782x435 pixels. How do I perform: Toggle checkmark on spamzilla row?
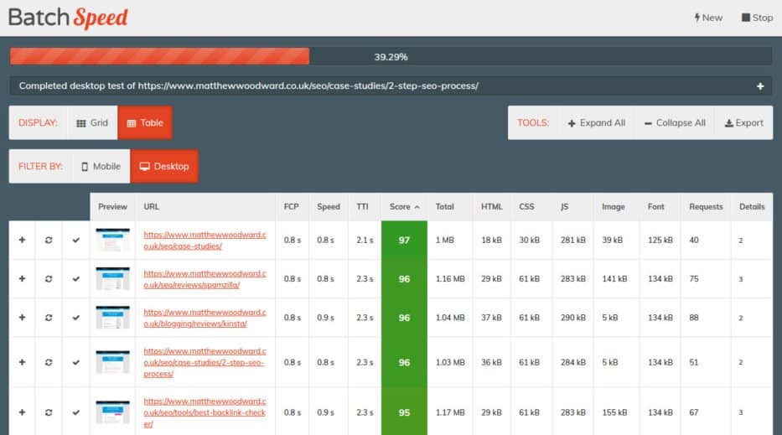pyautogui.click(x=75, y=279)
